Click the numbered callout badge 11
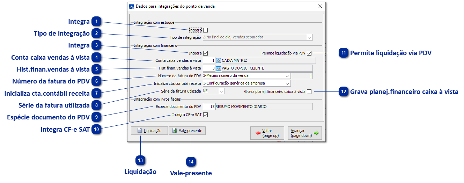 (x=344, y=53)
